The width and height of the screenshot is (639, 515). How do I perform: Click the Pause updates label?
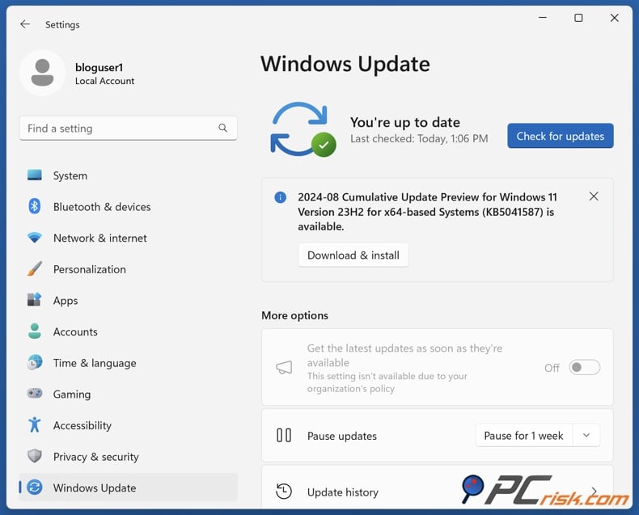342,436
